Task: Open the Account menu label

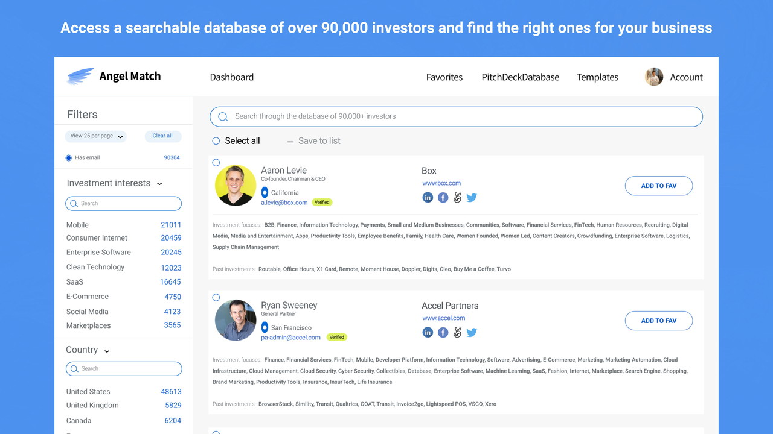Action: tap(686, 77)
